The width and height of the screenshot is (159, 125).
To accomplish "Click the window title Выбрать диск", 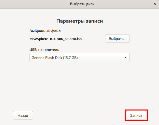I will 82,4.
